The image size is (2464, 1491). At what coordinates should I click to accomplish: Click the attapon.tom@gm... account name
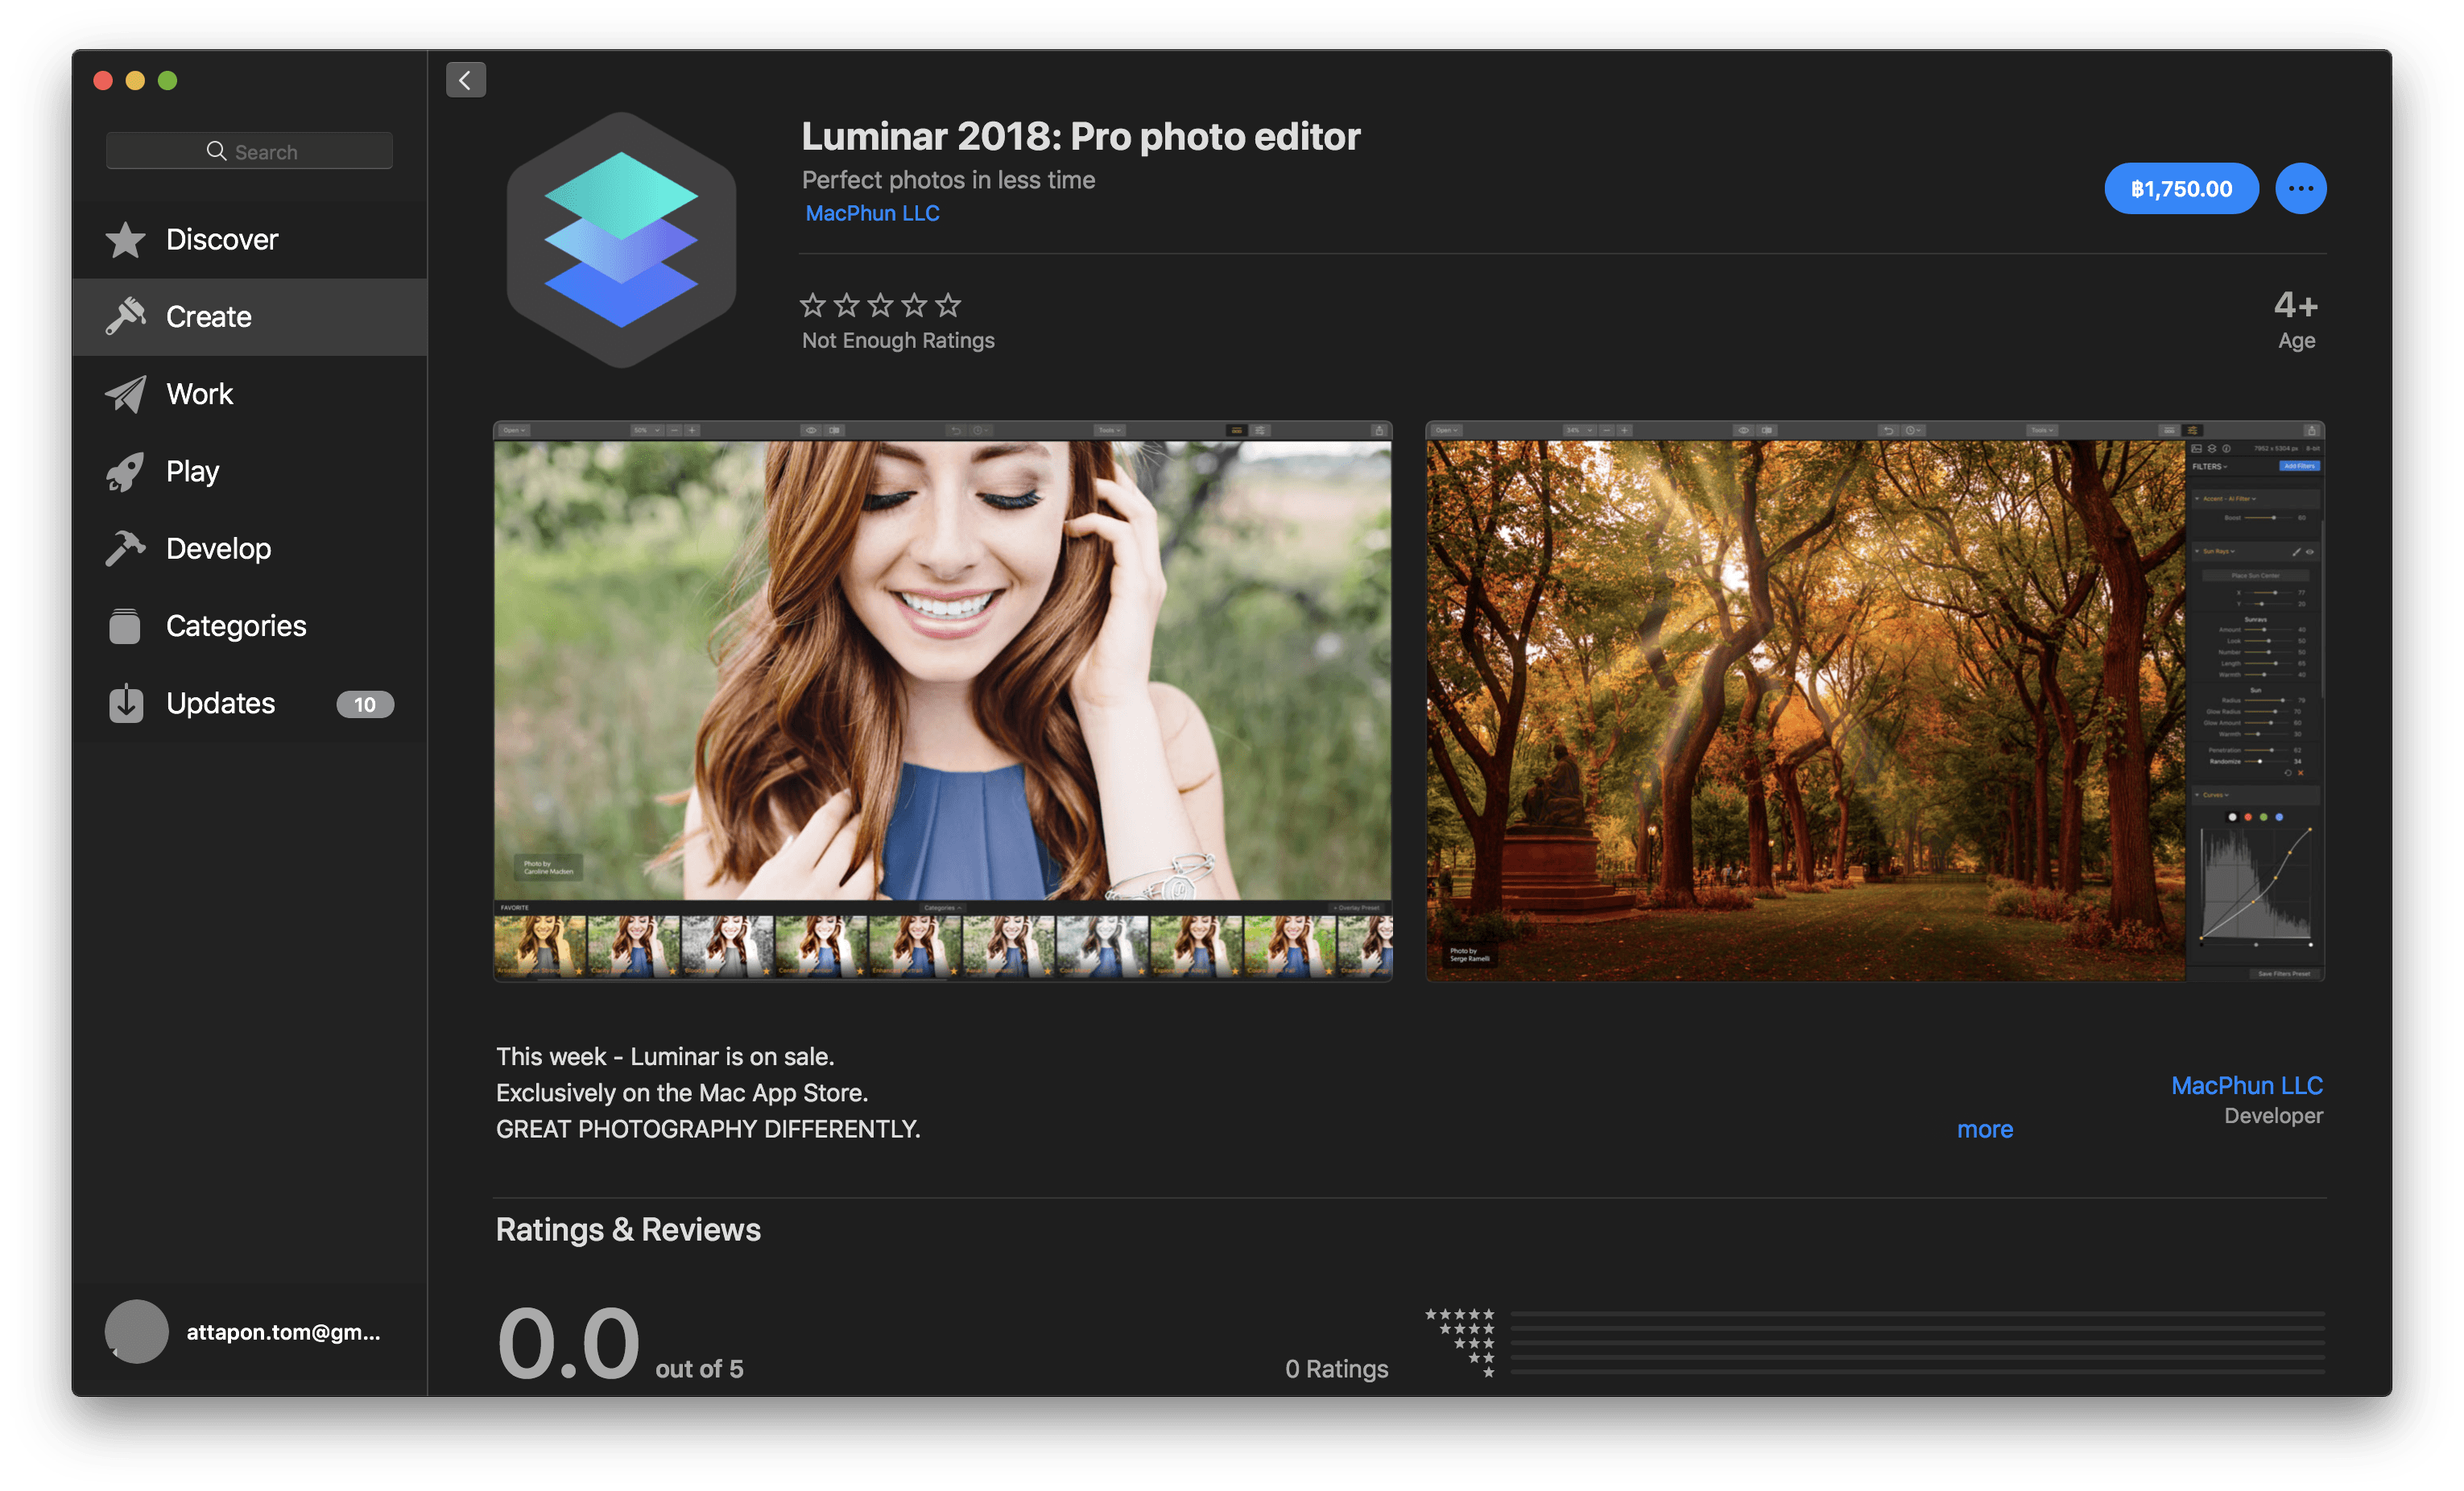(x=283, y=1332)
